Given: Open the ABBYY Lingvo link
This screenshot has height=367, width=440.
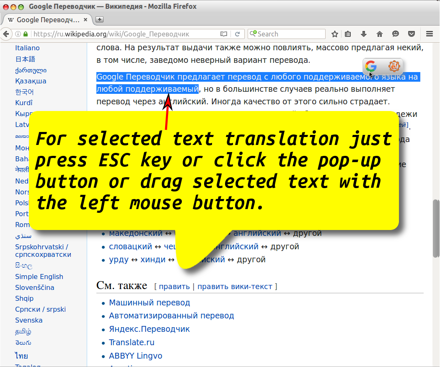Looking at the screenshot, I should 135,356.
